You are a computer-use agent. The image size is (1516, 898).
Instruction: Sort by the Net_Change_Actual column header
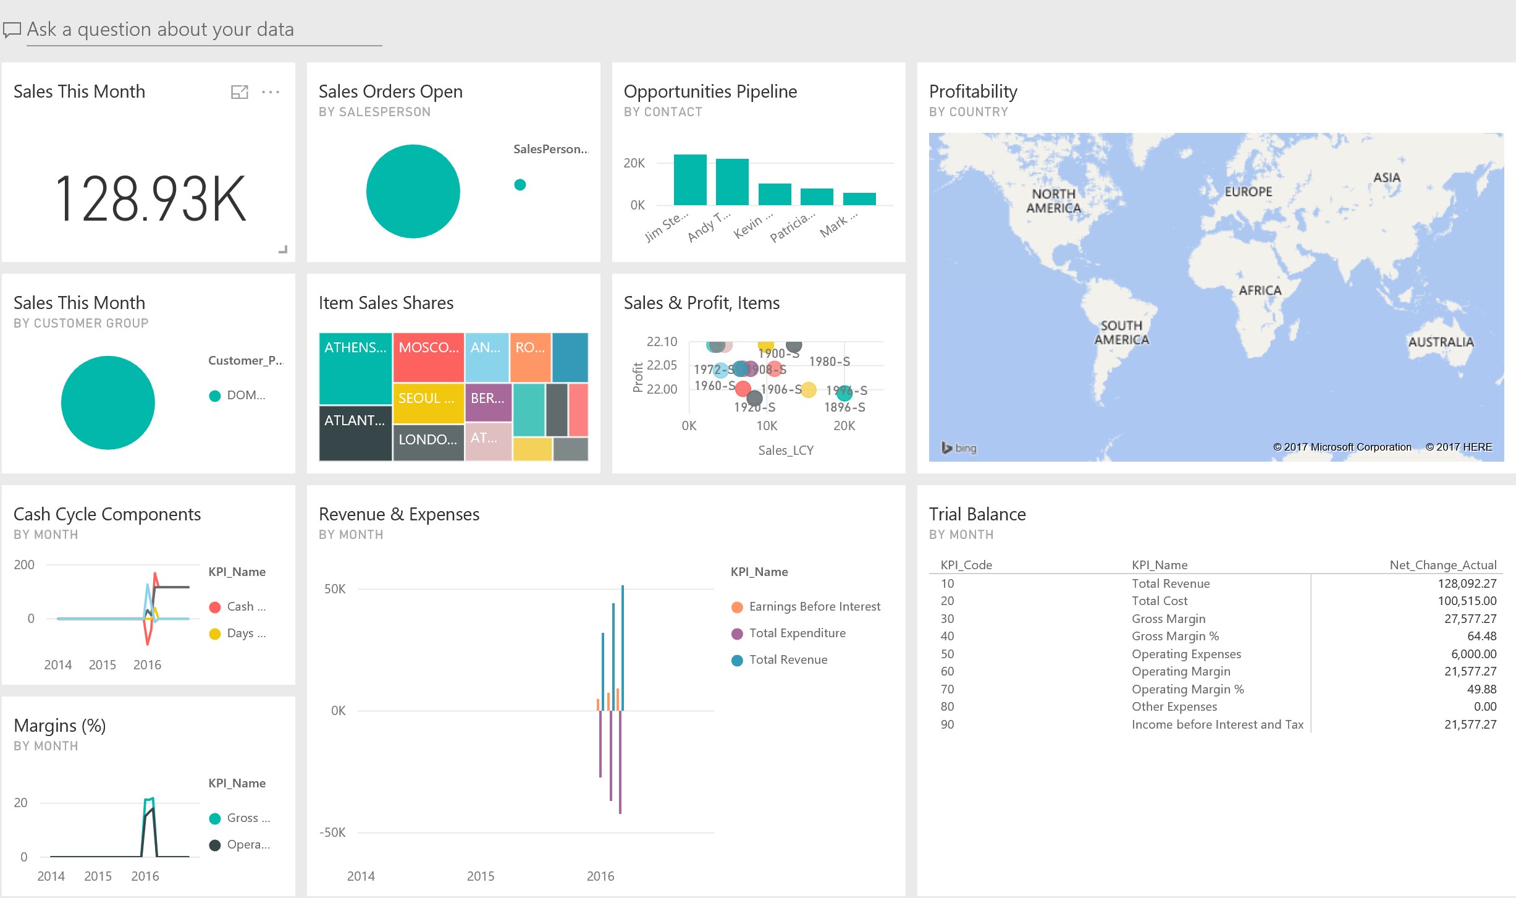pyautogui.click(x=1442, y=565)
